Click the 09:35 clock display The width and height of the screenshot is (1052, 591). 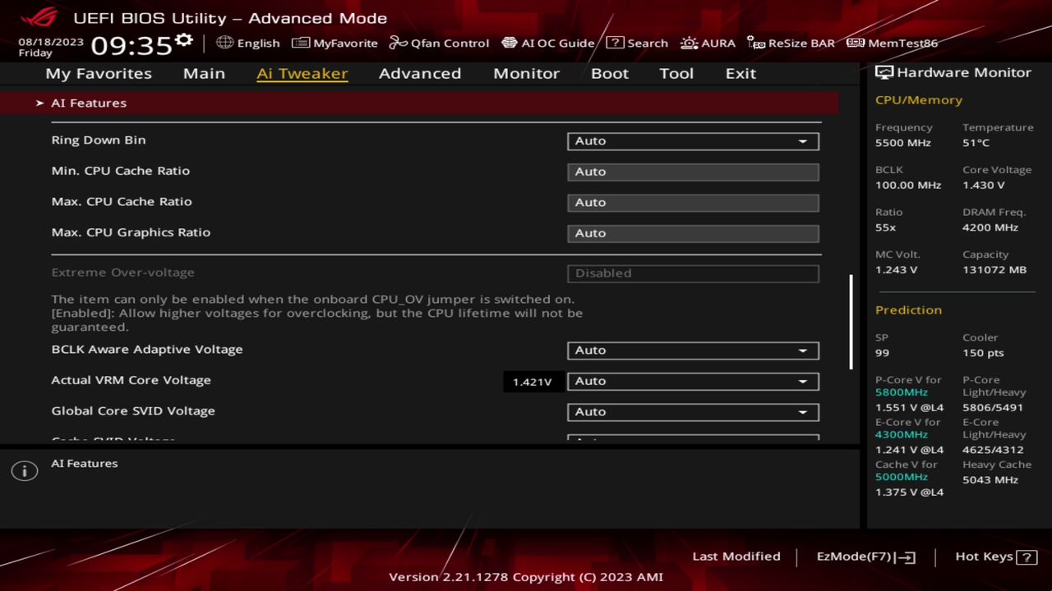[x=131, y=44]
